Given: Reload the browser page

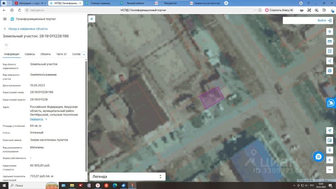Looking at the screenshot, I should (20, 10).
